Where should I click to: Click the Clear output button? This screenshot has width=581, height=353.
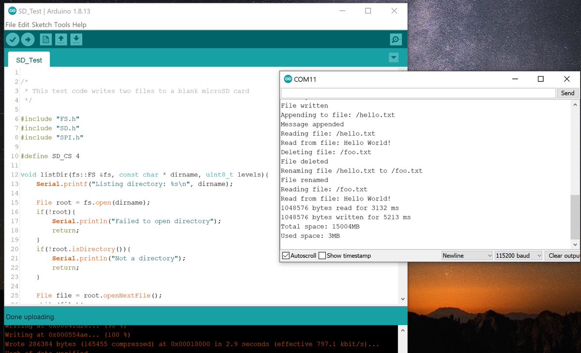coord(563,256)
